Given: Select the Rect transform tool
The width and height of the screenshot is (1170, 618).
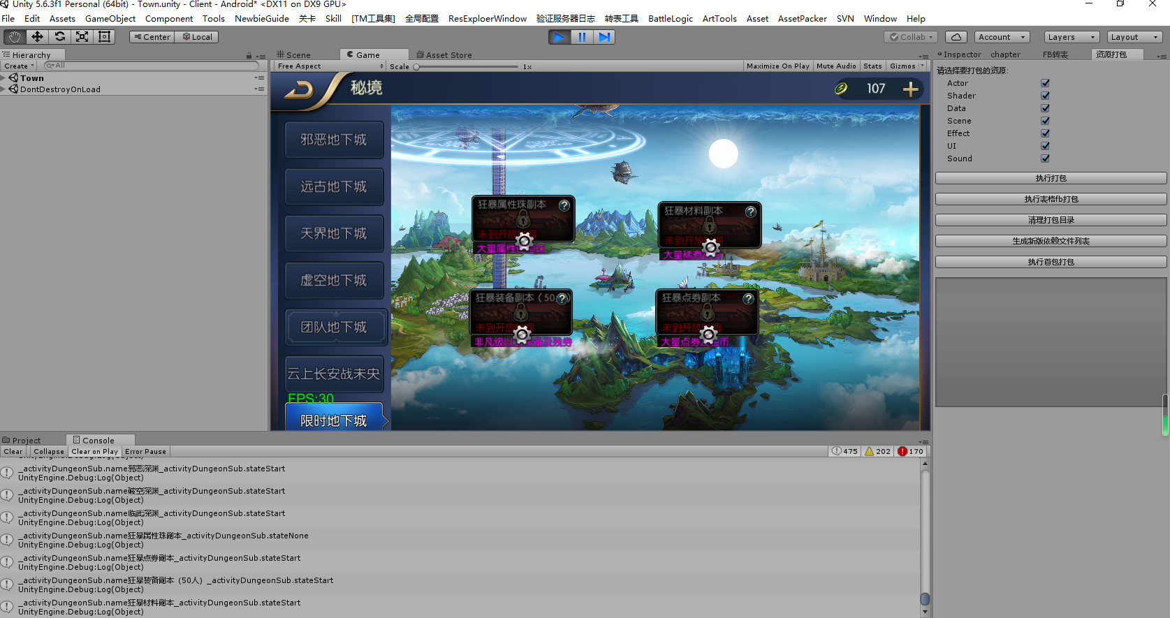Looking at the screenshot, I should [105, 37].
